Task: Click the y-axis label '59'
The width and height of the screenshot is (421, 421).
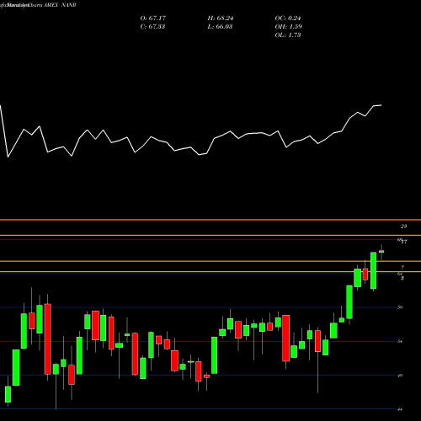Action: [400, 307]
